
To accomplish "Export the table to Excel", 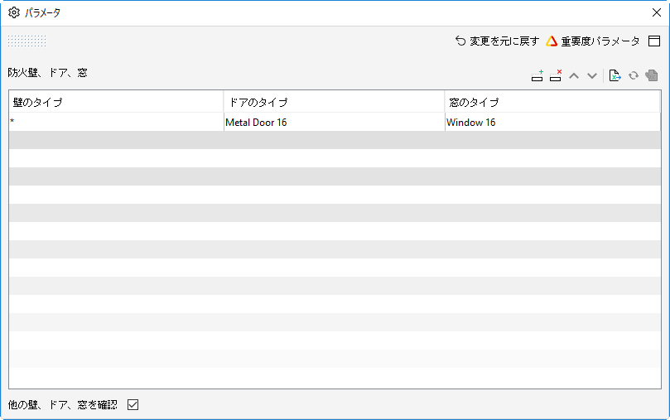I will pyautogui.click(x=615, y=75).
